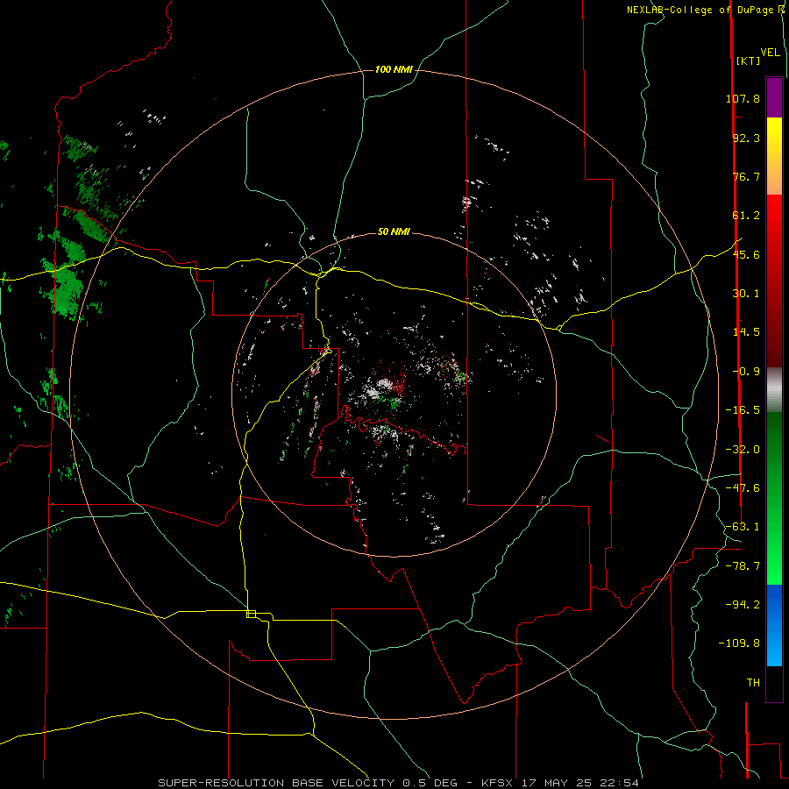The image size is (789, 789).
Task: Click the -109.8 legend value
Action: [x=739, y=643]
